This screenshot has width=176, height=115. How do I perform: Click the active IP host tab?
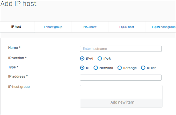coord(16,27)
